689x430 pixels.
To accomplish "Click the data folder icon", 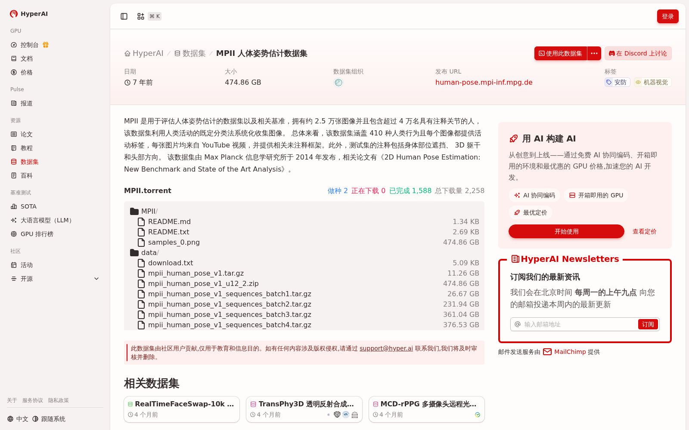I will [134, 252].
